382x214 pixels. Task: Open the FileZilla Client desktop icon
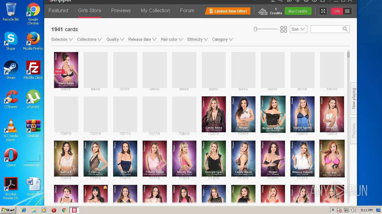point(33,70)
